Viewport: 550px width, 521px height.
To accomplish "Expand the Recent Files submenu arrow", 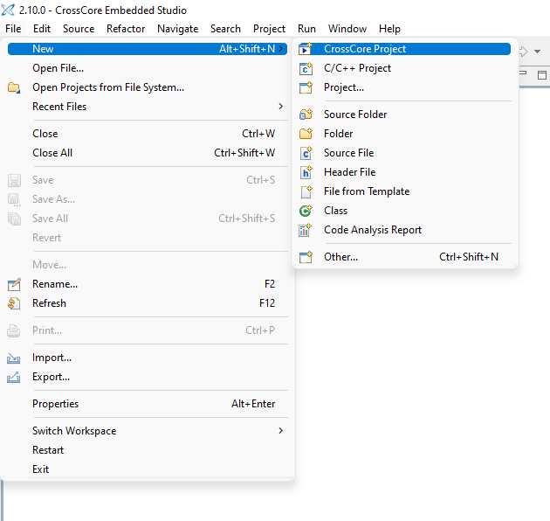I will coord(280,107).
